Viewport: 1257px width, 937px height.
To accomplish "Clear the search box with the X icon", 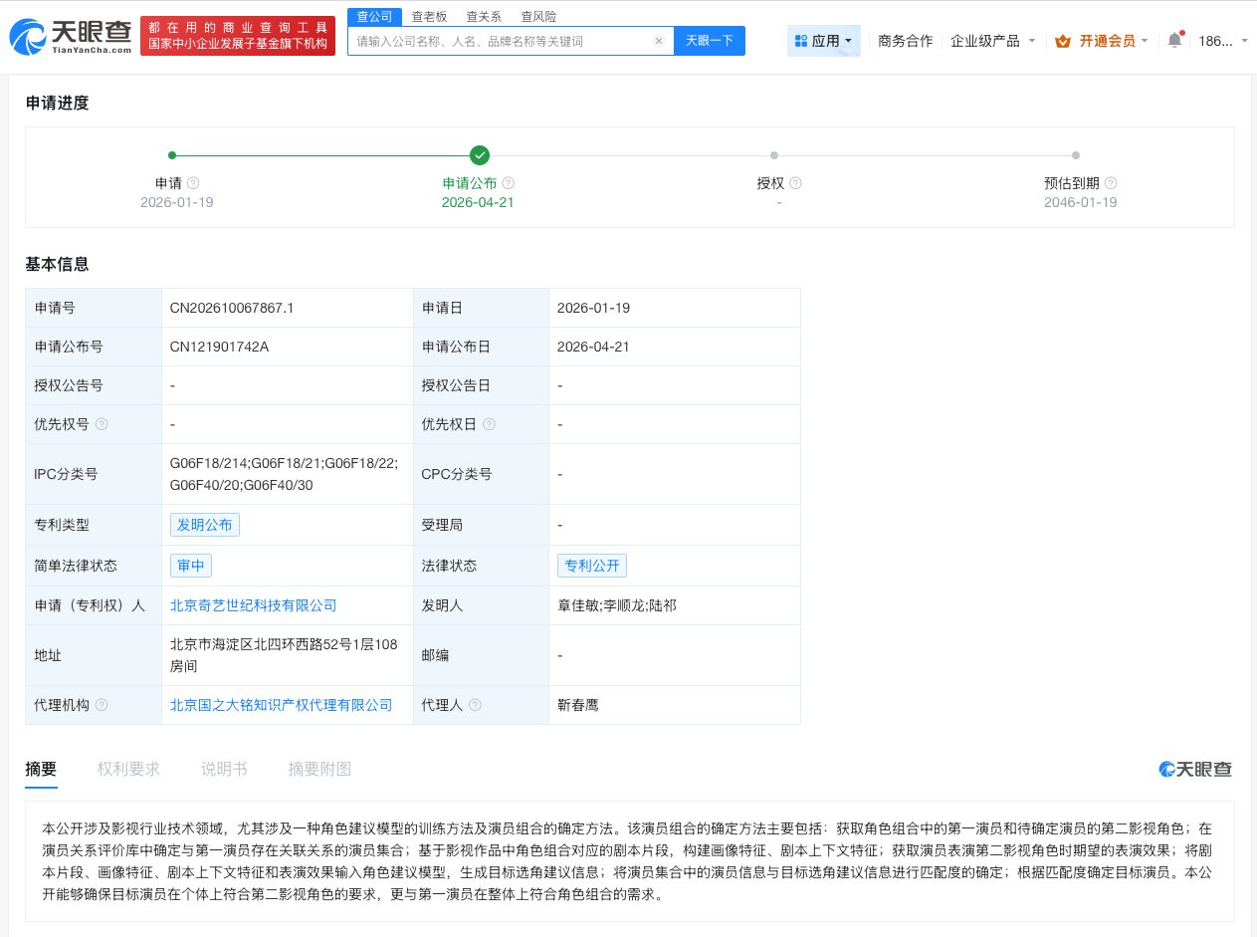I will point(659,41).
